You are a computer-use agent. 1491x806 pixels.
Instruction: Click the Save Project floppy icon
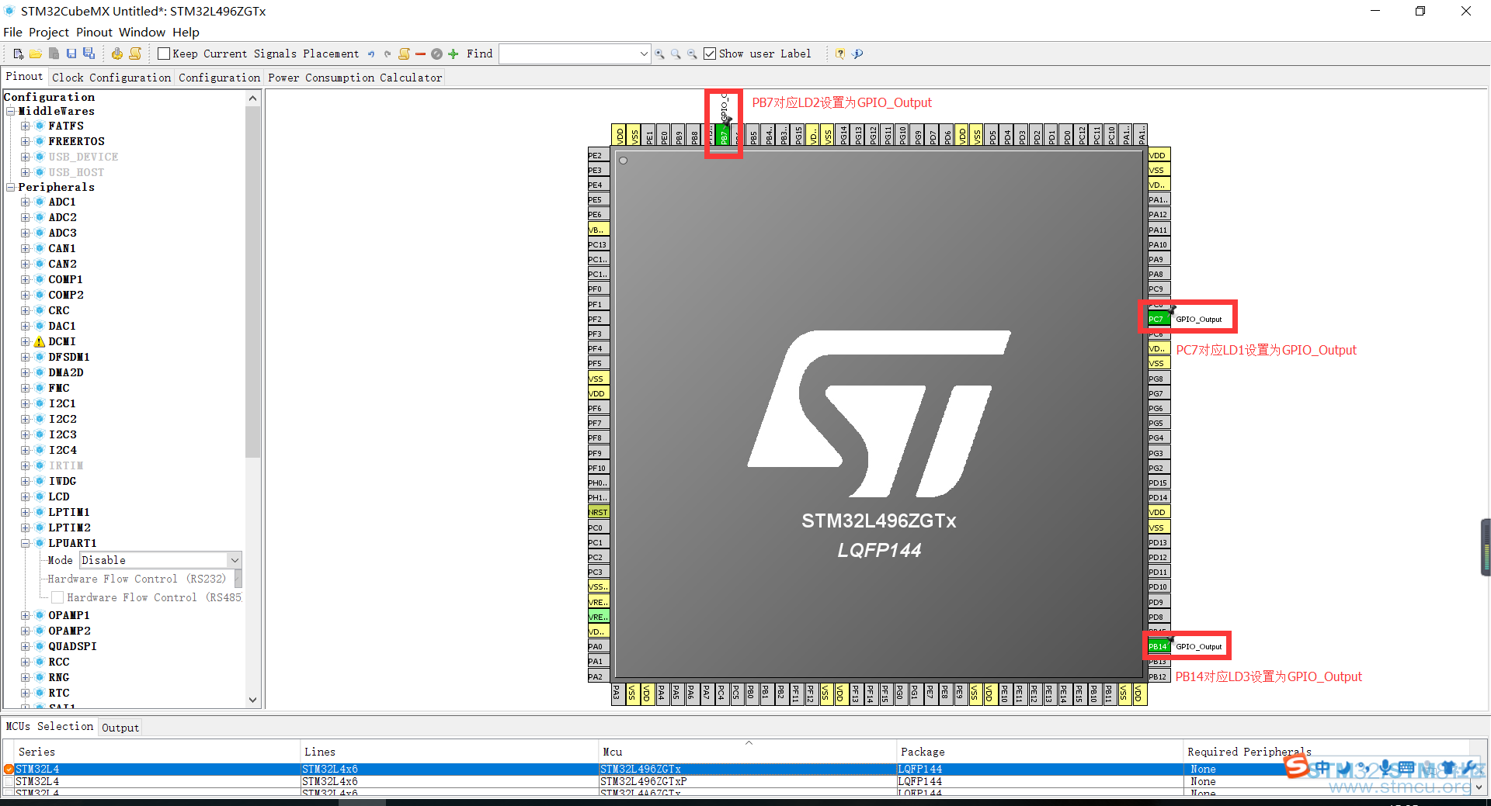click(71, 54)
